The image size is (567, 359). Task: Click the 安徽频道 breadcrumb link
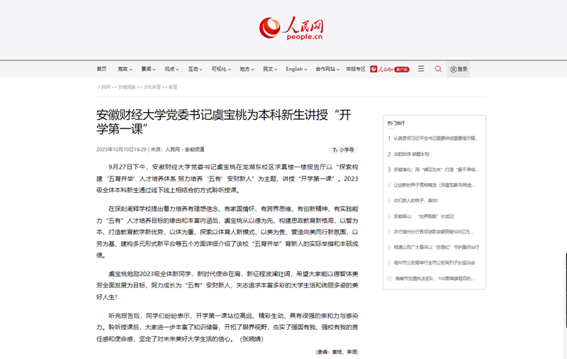(128, 87)
